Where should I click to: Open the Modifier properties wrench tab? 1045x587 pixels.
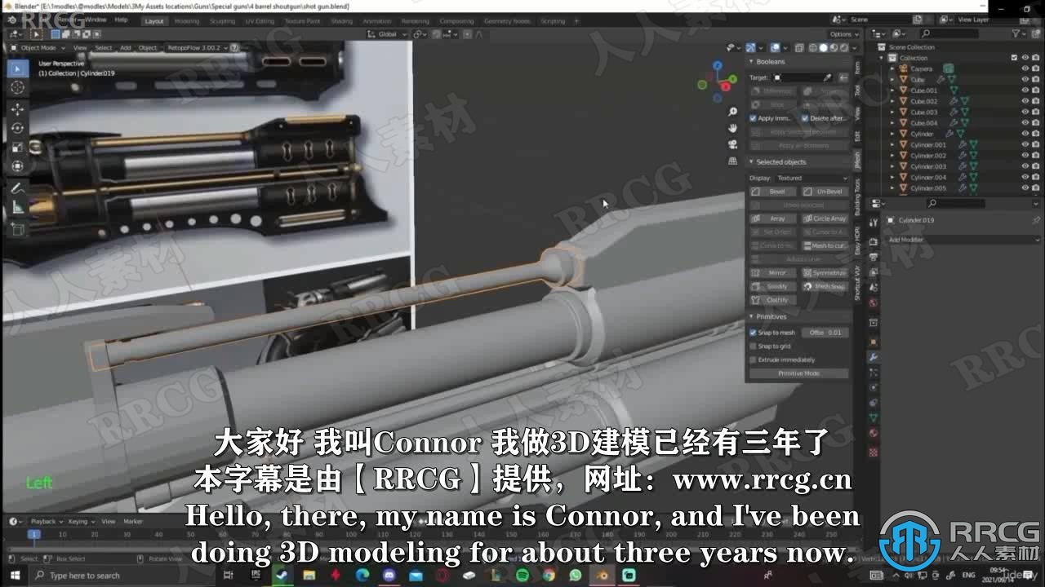[x=873, y=357]
